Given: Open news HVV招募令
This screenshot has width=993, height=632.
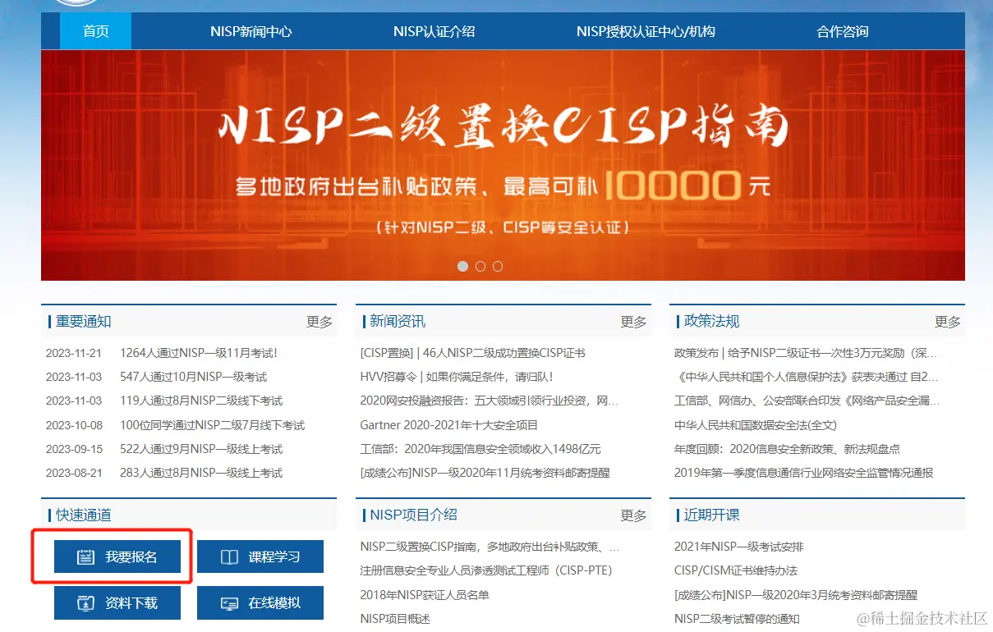Looking at the screenshot, I should [457, 377].
